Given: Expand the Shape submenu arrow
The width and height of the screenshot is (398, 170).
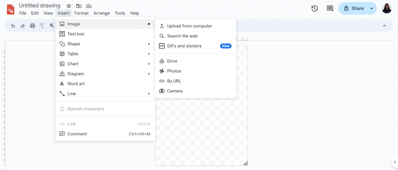Looking at the screenshot, I should 149,44.
